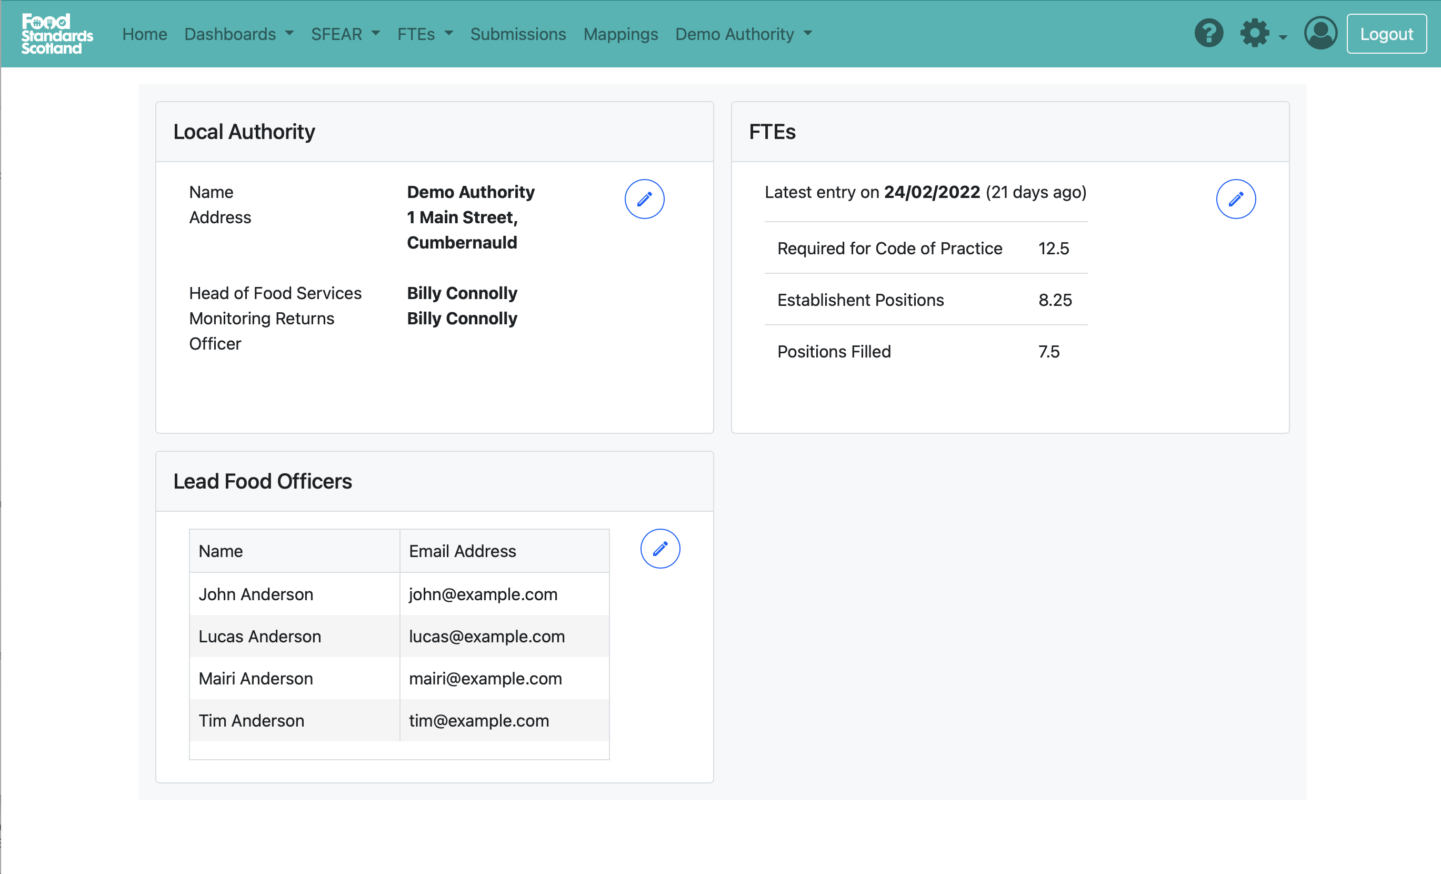Click the Positions Filled value 7.5

[x=1048, y=352]
